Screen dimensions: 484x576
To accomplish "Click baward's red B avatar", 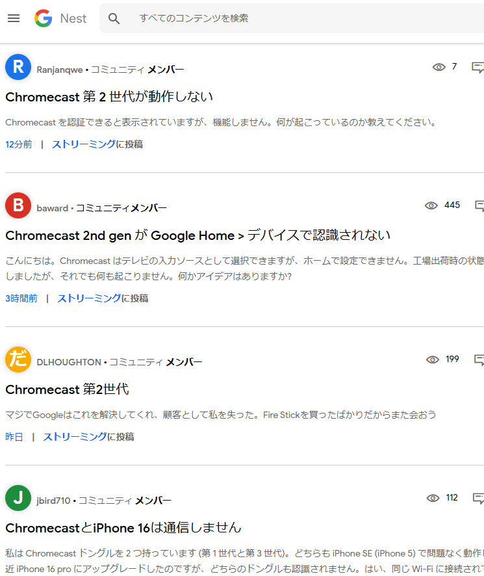I will click(x=18, y=206).
